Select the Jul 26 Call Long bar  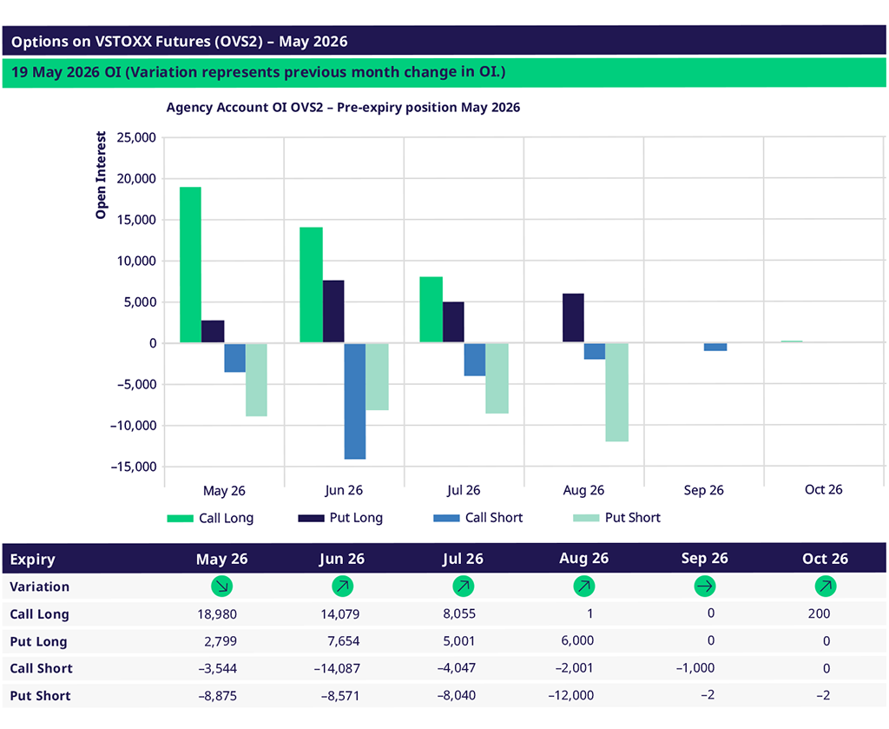click(431, 309)
